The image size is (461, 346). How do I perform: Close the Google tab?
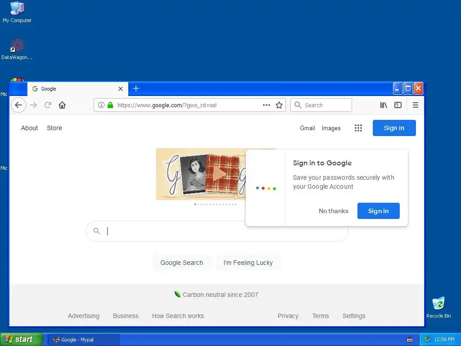point(121,89)
